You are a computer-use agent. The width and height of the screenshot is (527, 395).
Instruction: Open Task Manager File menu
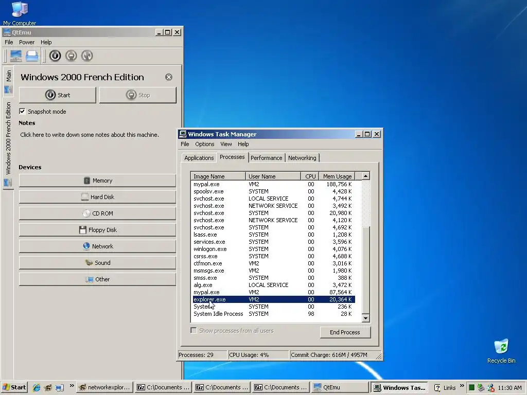pyautogui.click(x=185, y=144)
